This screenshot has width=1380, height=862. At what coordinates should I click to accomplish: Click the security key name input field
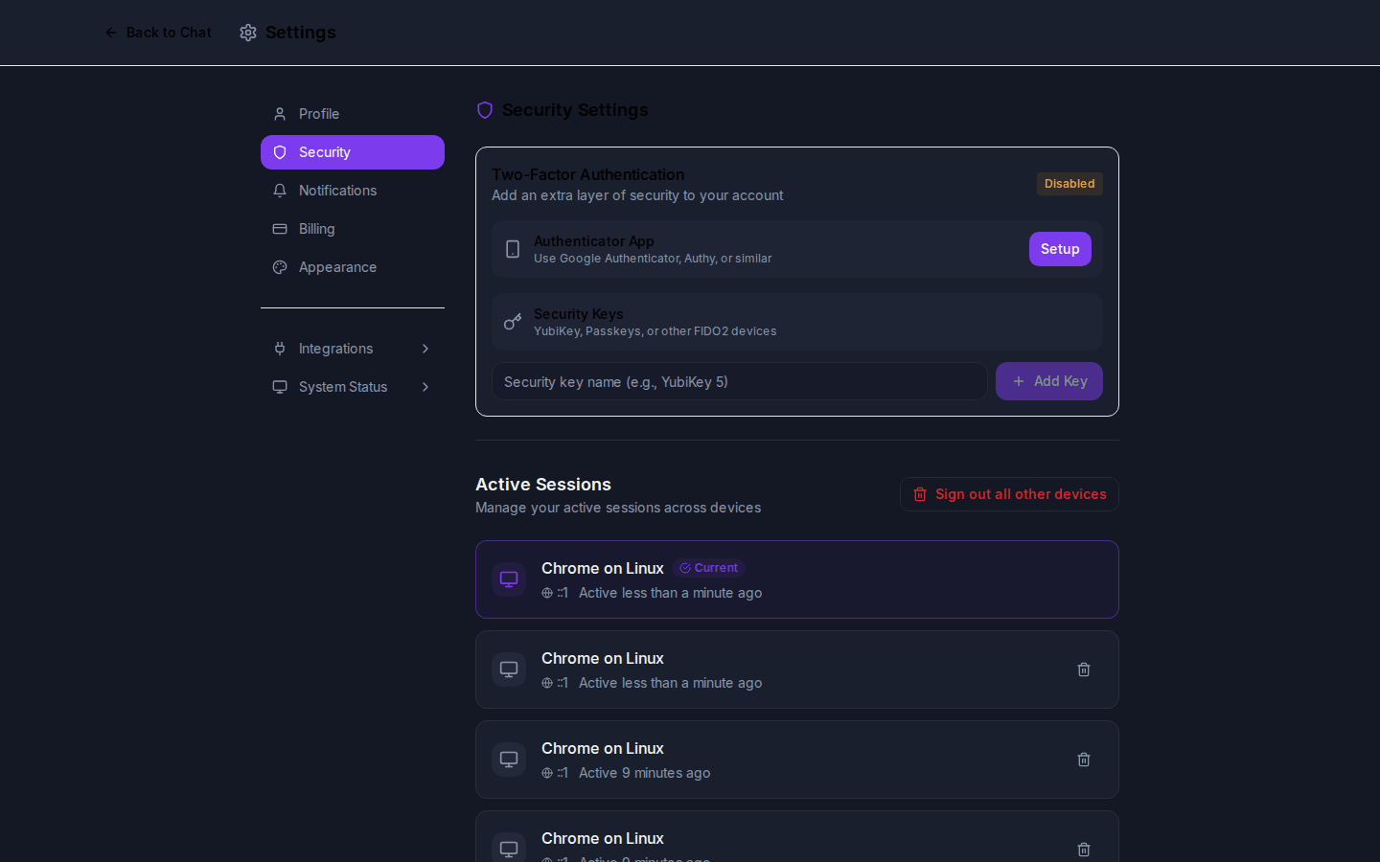point(740,381)
